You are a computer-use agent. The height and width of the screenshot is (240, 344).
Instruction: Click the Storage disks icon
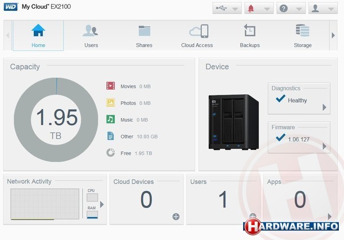point(303,30)
